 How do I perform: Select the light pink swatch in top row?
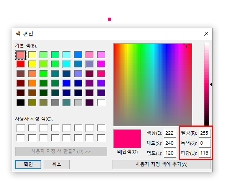point(90,55)
